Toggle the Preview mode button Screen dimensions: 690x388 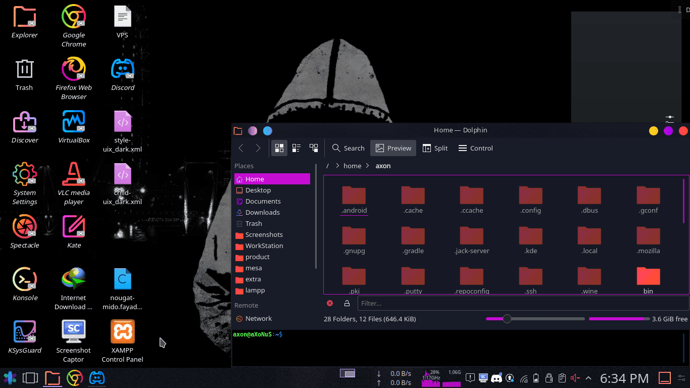[393, 148]
